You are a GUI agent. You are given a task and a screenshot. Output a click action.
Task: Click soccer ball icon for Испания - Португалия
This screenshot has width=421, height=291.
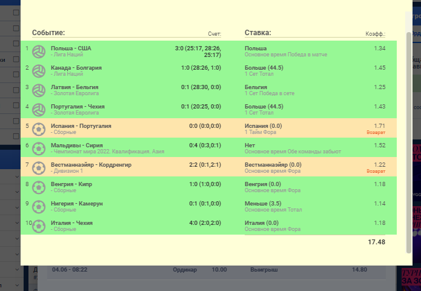pos(39,129)
